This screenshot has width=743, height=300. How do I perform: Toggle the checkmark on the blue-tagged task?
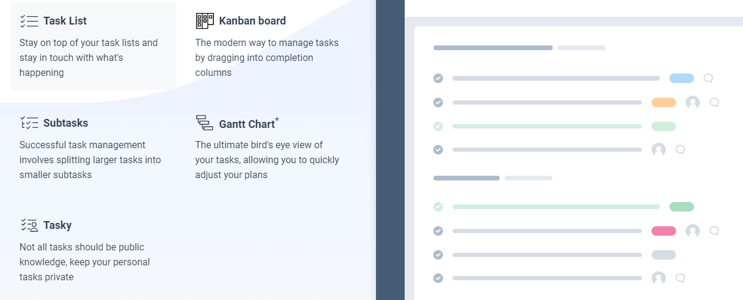[x=438, y=78]
